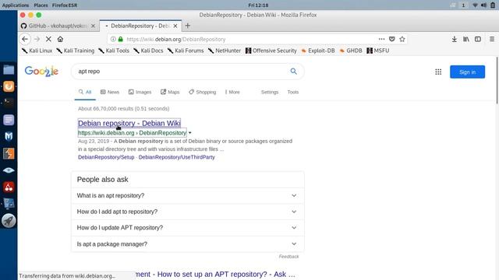Screen dimensions: 499x280
Task: Open Exploit-DB bookmark
Action: pyautogui.click(x=318, y=51)
